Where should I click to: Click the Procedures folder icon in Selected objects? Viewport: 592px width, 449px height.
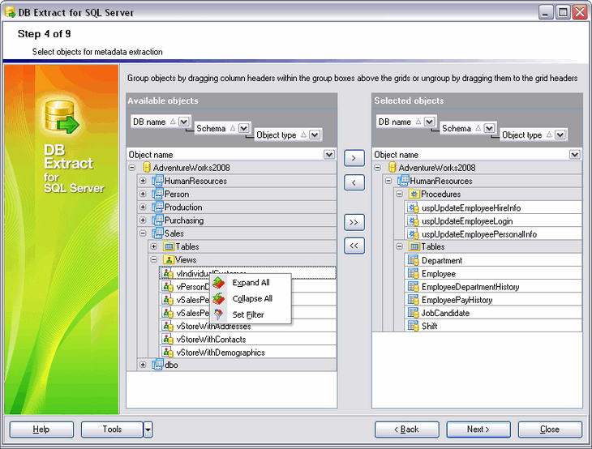click(x=414, y=195)
